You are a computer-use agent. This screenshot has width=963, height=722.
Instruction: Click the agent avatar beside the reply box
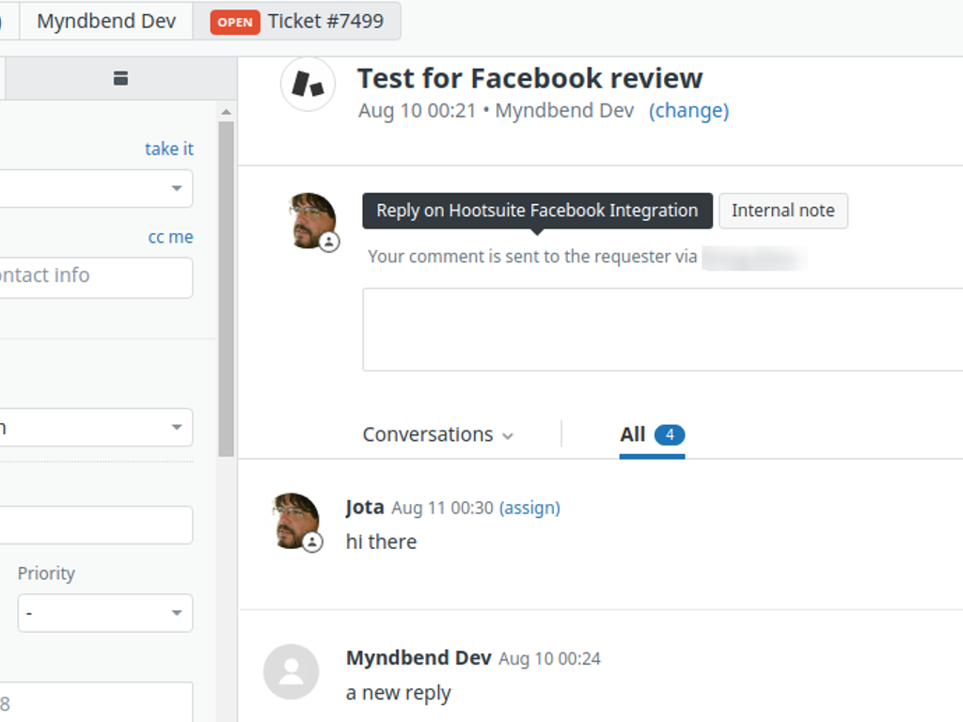(x=312, y=220)
